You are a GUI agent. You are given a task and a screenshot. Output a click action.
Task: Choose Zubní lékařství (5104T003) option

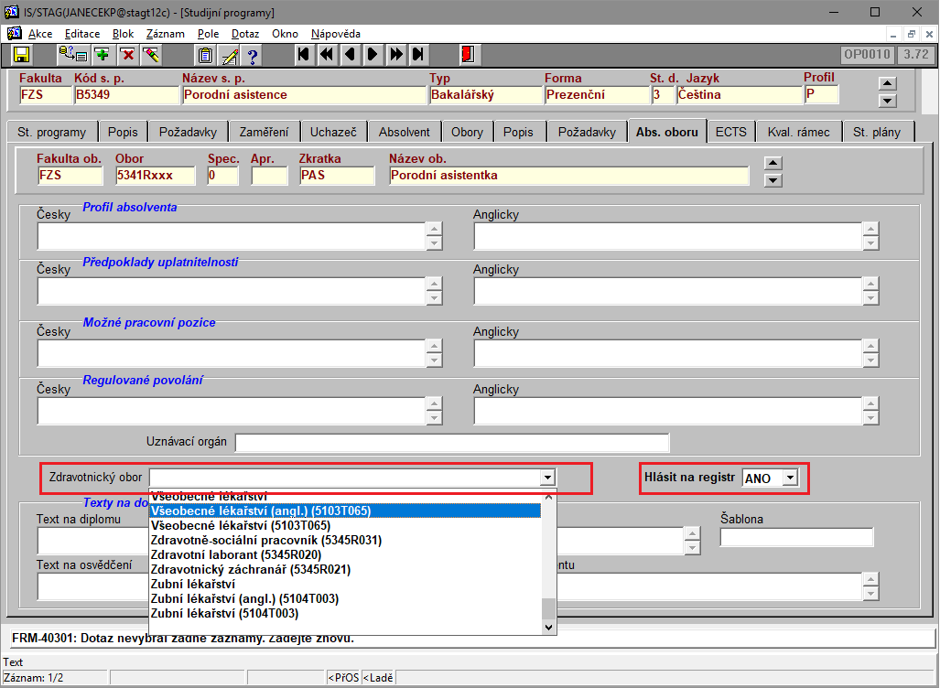coord(345,613)
